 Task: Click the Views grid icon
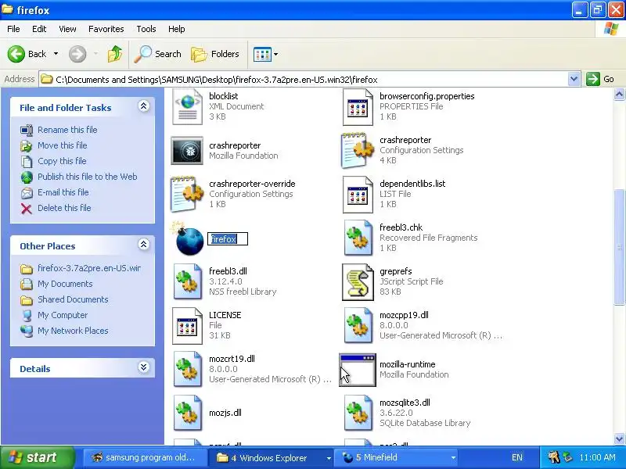pos(262,54)
